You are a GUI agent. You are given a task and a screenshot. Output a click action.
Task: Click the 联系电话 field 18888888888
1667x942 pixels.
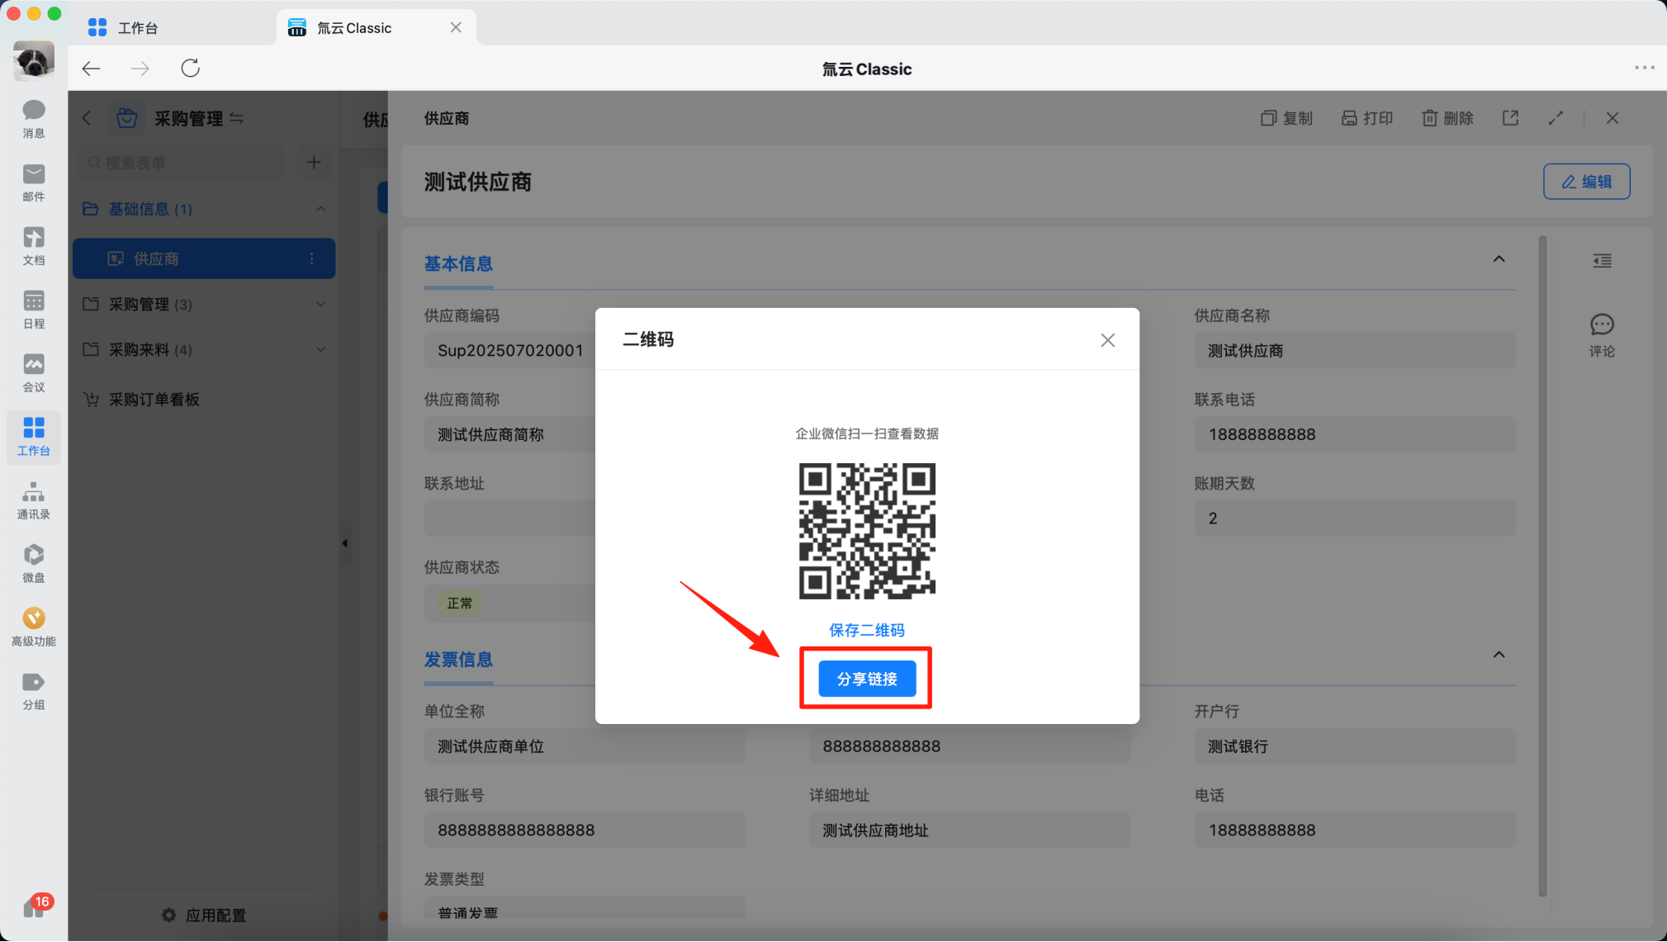pyautogui.click(x=1354, y=434)
